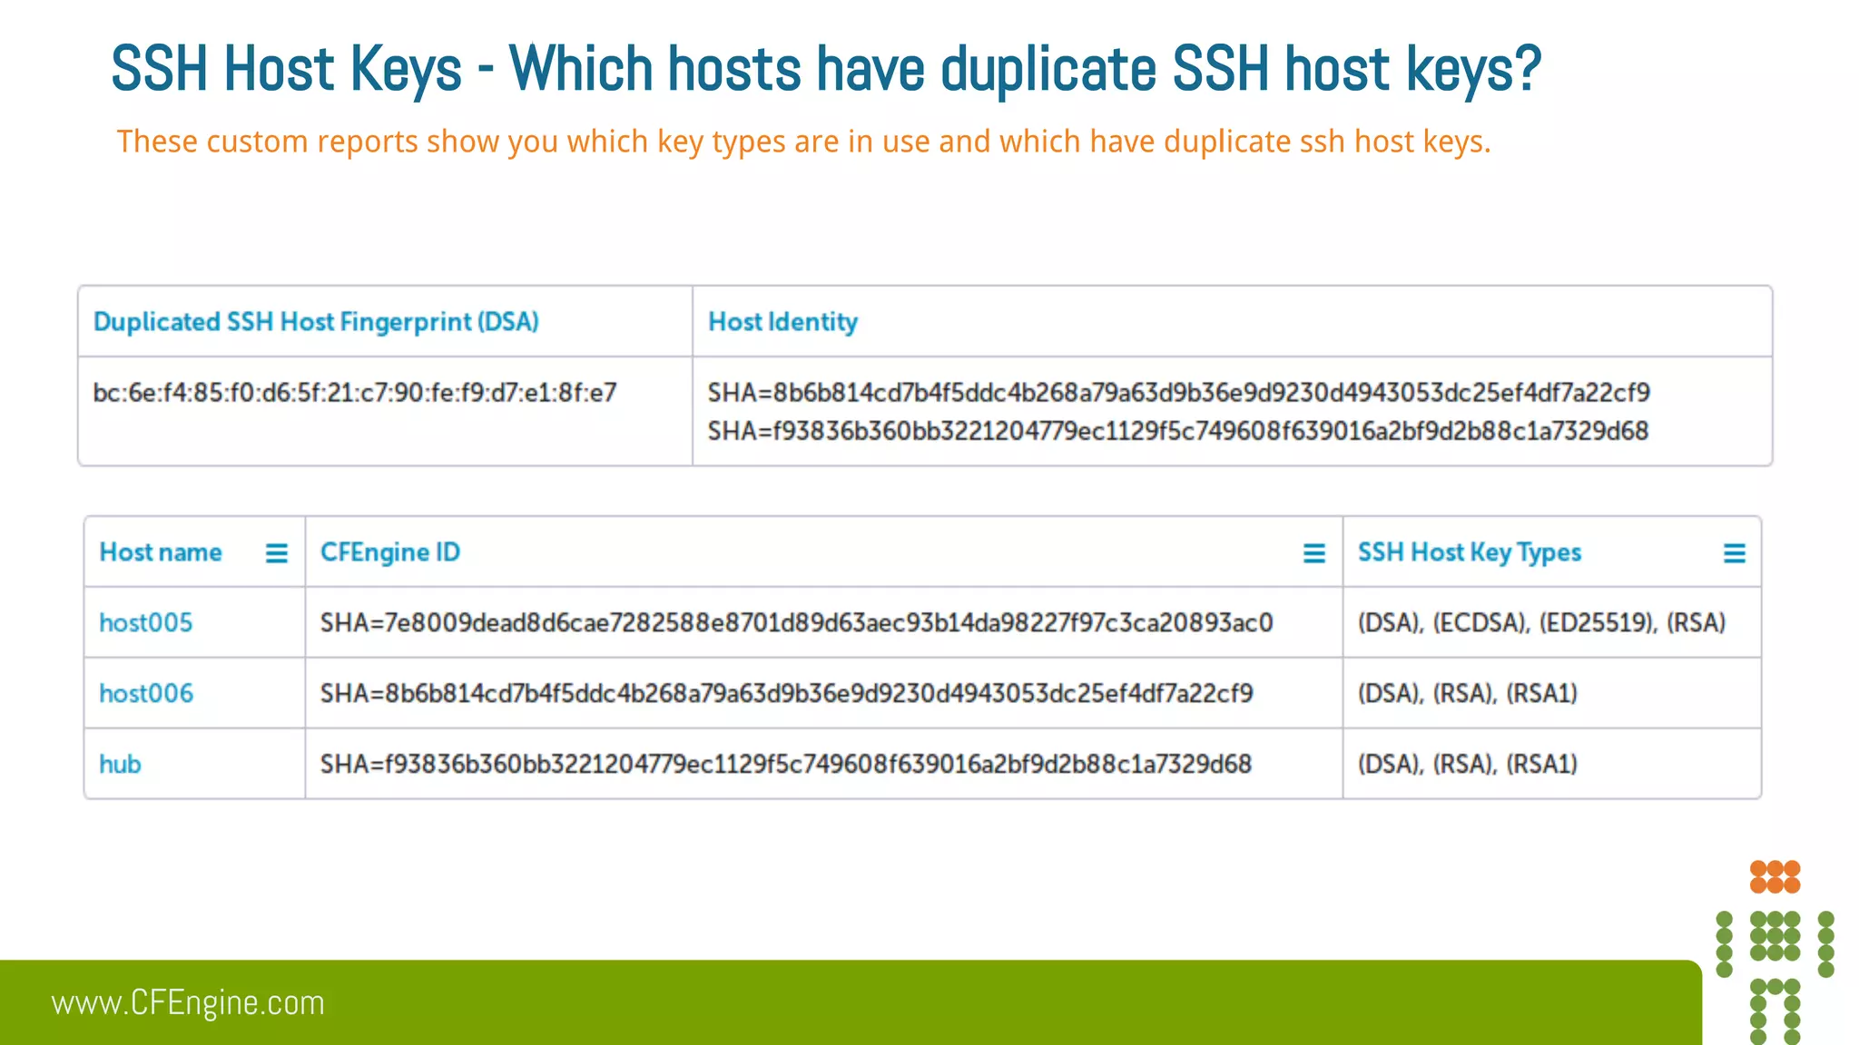Select the SHA=8b6b814cd7b4 Host Identity line
This screenshot has width=1859, height=1045.
coord(1179,393)
